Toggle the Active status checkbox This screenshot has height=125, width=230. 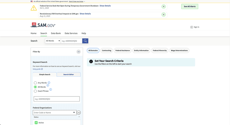point(36,123)
